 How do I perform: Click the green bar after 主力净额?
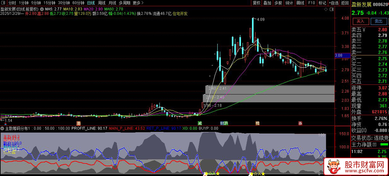point(384,144)
